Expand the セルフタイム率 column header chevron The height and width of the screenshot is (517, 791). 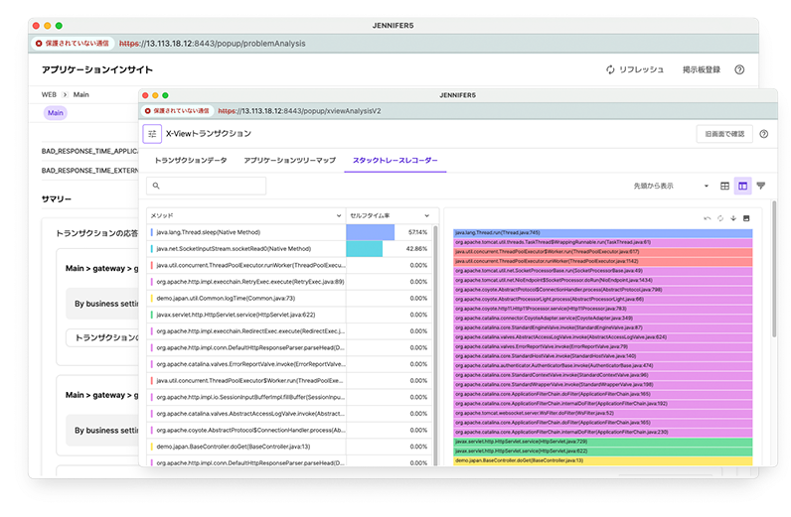point(427,214)
